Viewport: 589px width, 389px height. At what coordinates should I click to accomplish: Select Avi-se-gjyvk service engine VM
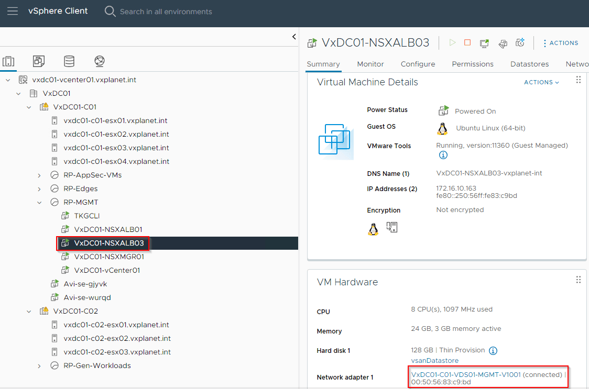85,284
